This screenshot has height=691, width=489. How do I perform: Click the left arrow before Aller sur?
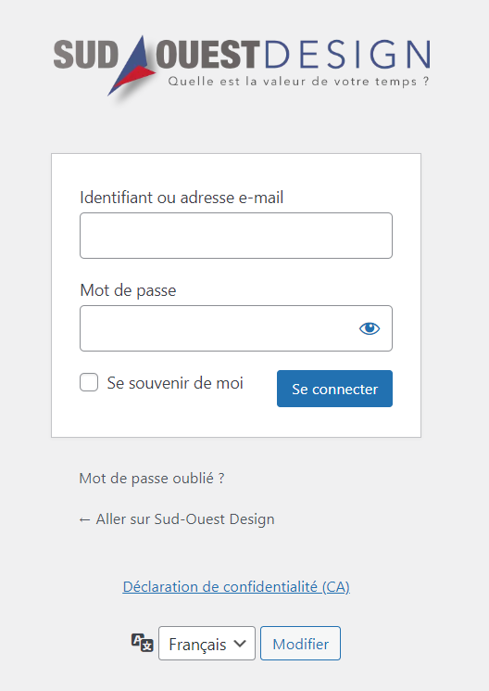pos(84,520)
